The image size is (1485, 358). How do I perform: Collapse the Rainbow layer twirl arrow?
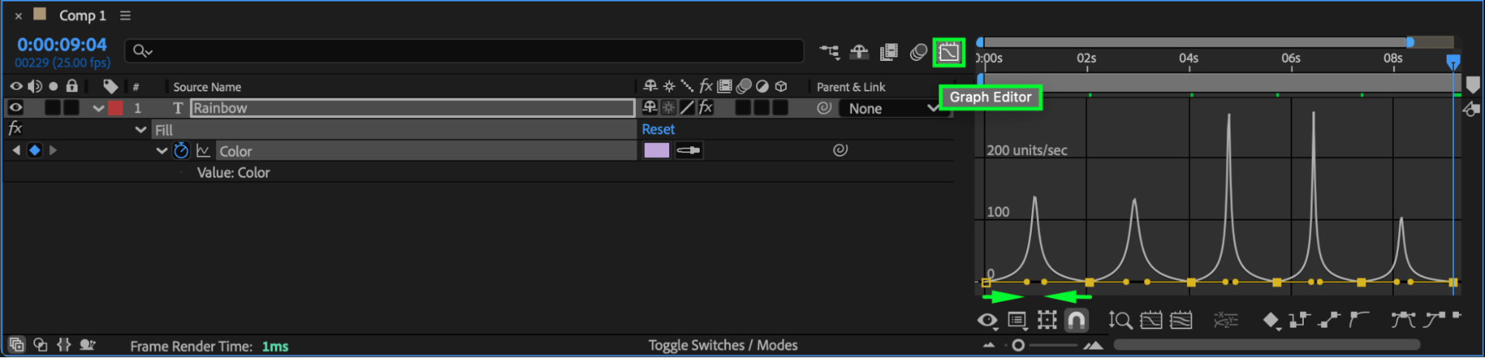(98, 108)
